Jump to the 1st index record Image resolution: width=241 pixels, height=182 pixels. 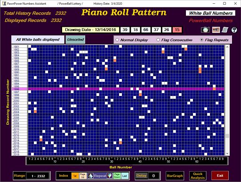point(75,176)
